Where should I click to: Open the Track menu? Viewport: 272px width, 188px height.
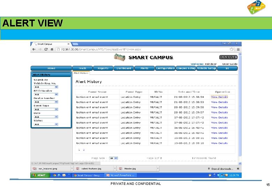[x=82, y=68]
